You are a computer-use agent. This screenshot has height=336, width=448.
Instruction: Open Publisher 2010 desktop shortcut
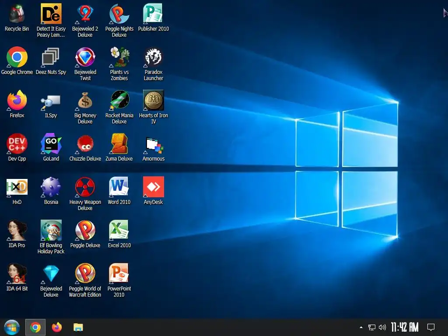[154, 17]
